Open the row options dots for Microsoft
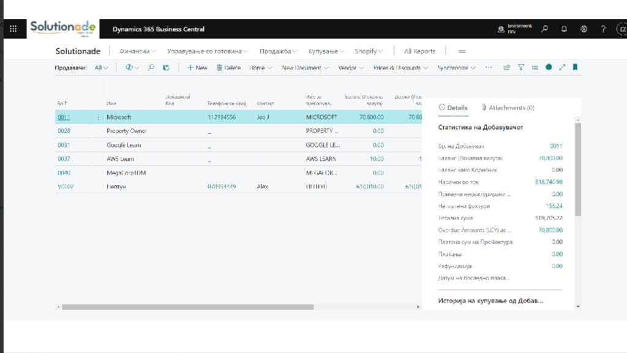The height and width of the screenshot is (353, 627). pyautogui.click(x=98, y=117)
